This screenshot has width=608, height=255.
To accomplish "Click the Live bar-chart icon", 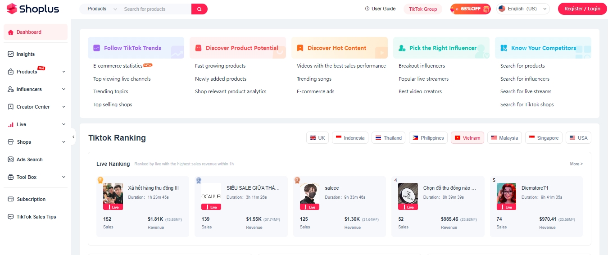I will click(11, 124).
